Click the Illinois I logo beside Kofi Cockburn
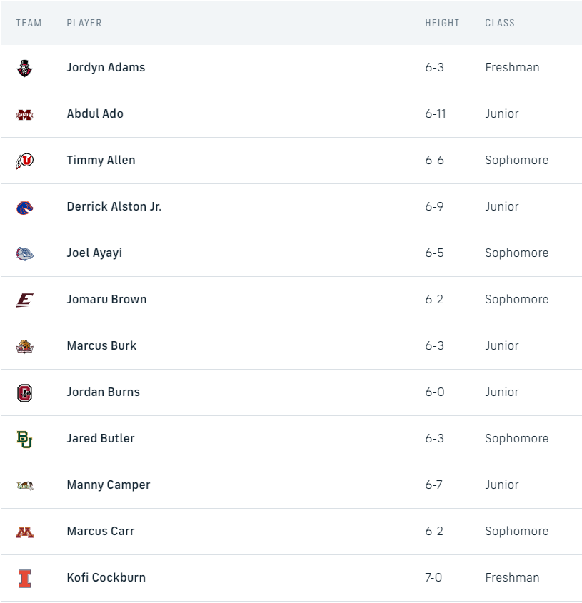This screenshot has width=582, height=603. point(25,578)
